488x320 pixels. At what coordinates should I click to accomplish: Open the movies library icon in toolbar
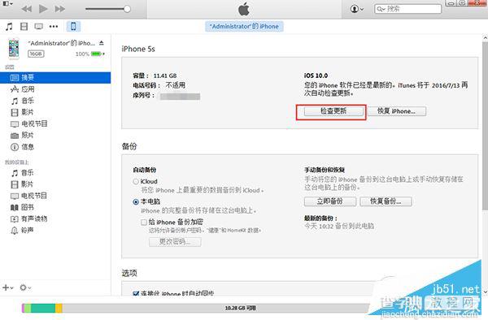click(x=24, y=27)
